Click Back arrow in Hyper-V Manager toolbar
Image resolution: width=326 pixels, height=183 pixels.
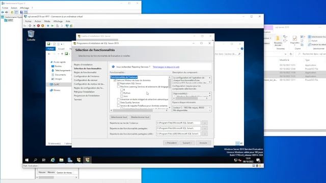[x=3, y=12]
